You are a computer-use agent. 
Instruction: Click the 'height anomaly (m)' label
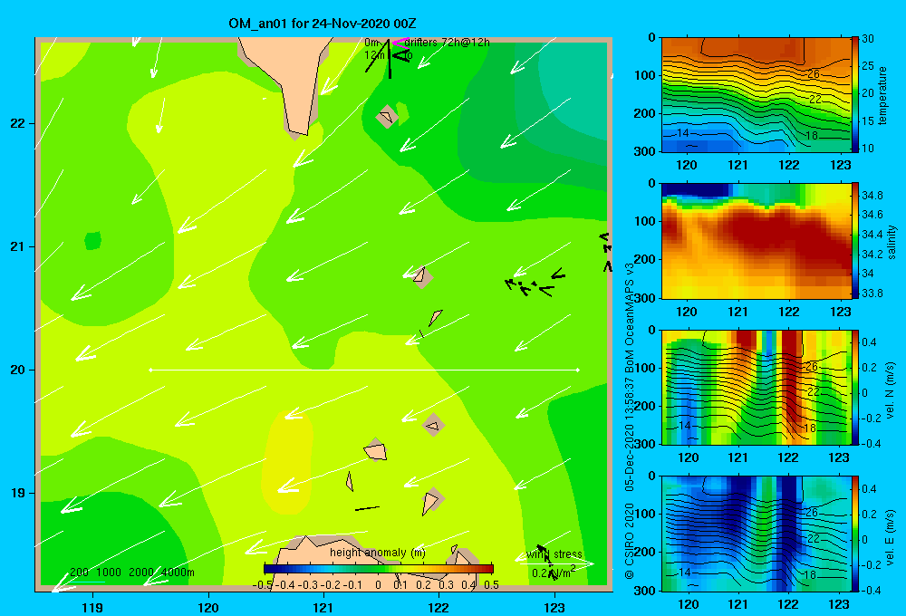(x=378, y=553)
